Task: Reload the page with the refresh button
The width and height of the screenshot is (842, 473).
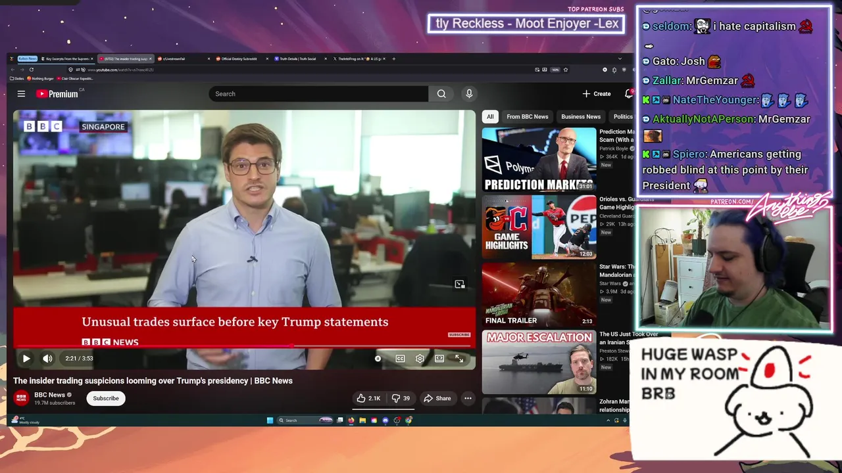Action: point(31,70)
